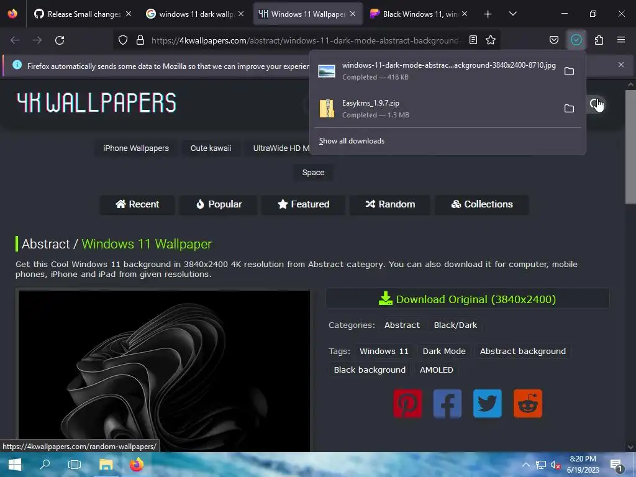Open Firefox application hamburger menu
The height and width of the screenshot is (477, 636).
pyautogui.click(x=621, y=40)
